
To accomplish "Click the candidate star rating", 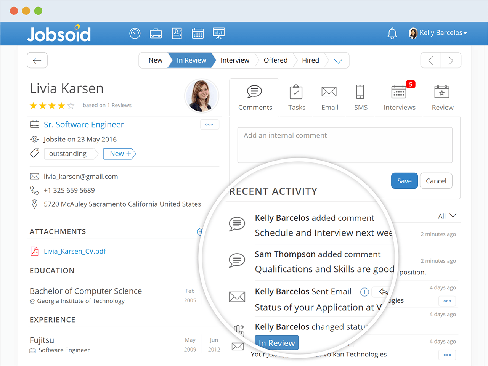I will (x=52, y=106).
